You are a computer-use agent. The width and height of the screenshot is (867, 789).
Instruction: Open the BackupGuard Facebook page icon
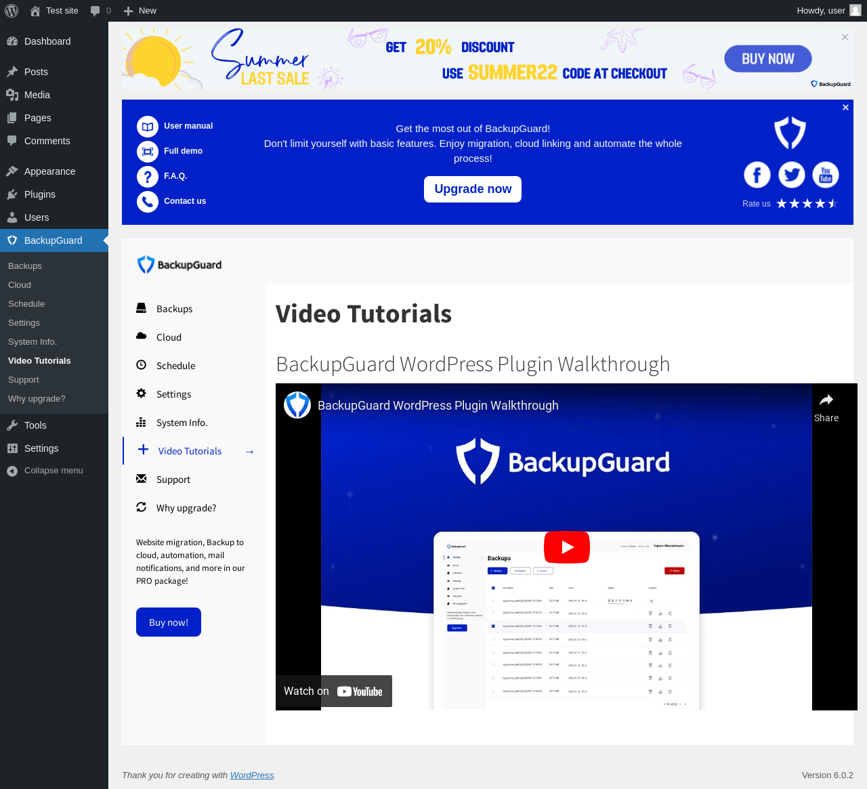(757, 175)
